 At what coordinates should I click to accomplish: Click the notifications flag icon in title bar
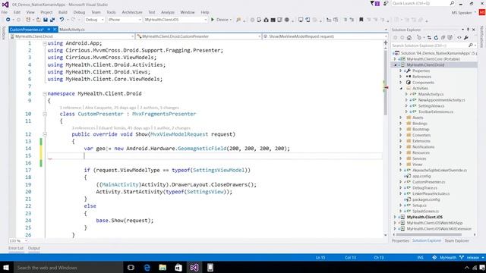[374, 4]
